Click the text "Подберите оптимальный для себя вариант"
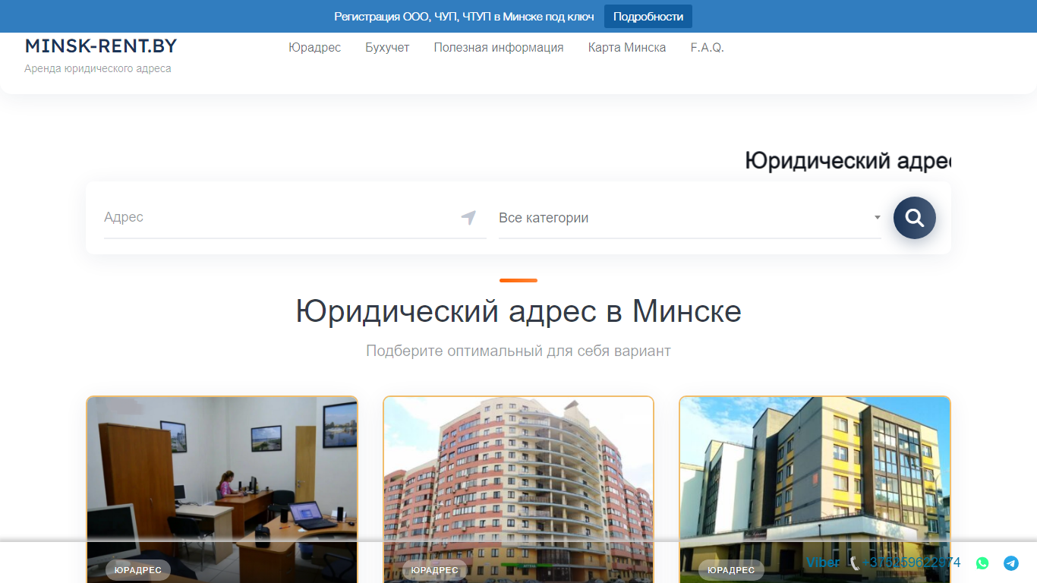This screenshot has width=1037, height=583. [x=518, y=351]
